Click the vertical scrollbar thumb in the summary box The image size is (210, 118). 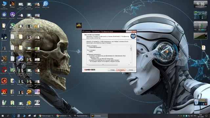[131, 49]
